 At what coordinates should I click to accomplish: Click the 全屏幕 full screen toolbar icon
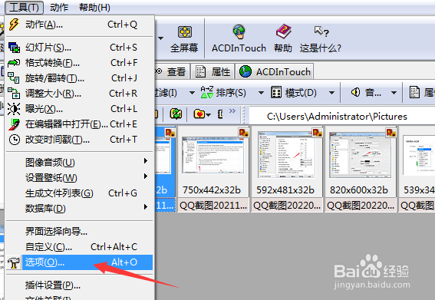point(184,32)
